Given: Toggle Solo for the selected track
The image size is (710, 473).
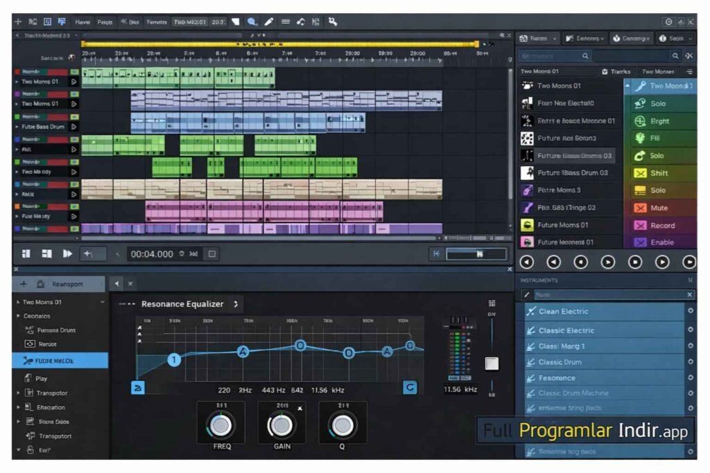Looking at the screenshot, I should (x=660, y=103).
